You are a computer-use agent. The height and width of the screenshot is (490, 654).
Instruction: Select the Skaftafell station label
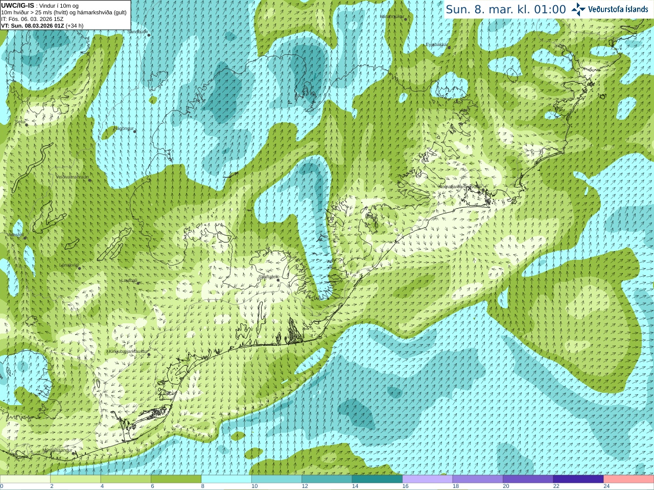pos(267,277)
